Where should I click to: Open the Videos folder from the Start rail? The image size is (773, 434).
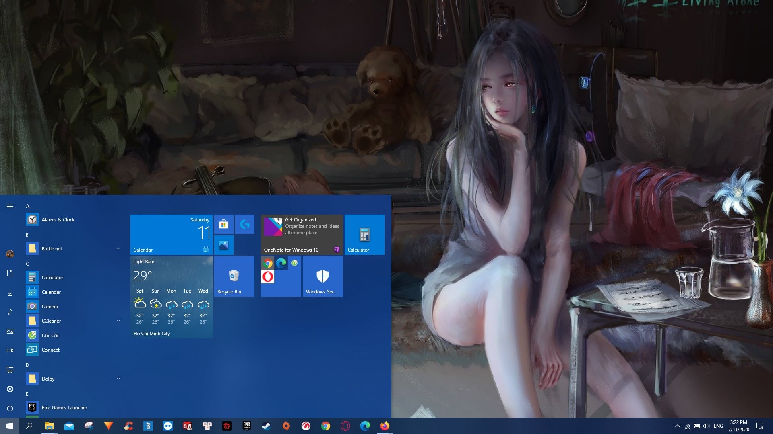pos(10,350)
